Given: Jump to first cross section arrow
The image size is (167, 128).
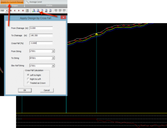Looking at the screenshot, I should tap(11, 11).
